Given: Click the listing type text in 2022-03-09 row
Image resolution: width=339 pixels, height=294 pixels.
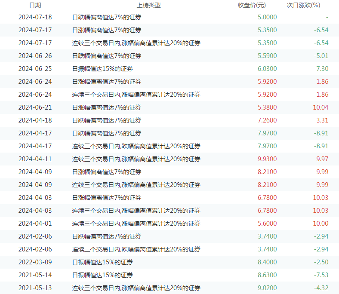Looking at the screenshot, I should pyautogui.click(x=102, y=262).
